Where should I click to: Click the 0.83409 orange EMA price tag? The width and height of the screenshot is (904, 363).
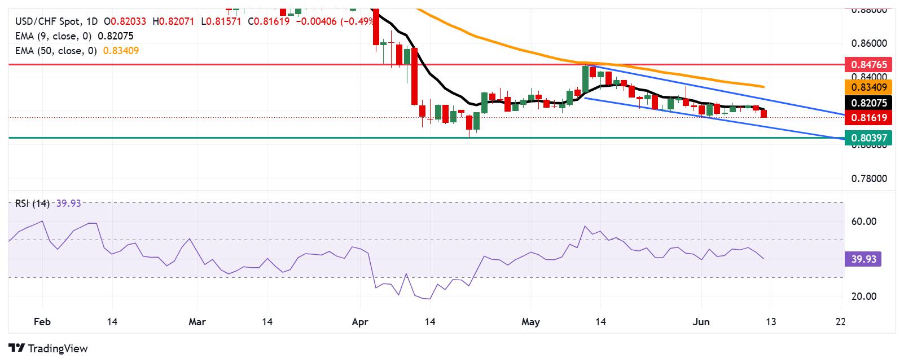pyautogui.click(x=868, y=87)
